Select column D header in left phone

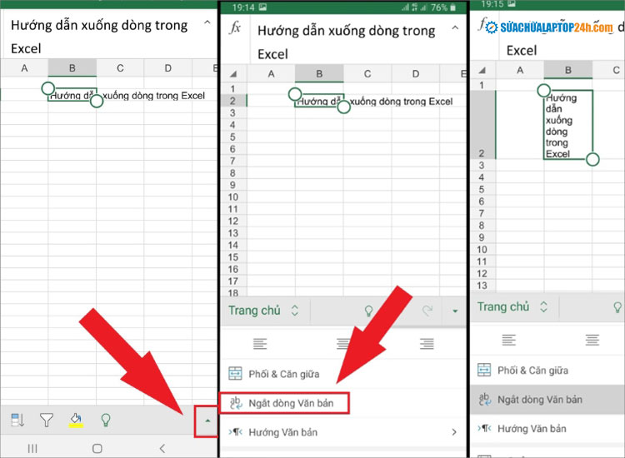click(x=167, y=68)
